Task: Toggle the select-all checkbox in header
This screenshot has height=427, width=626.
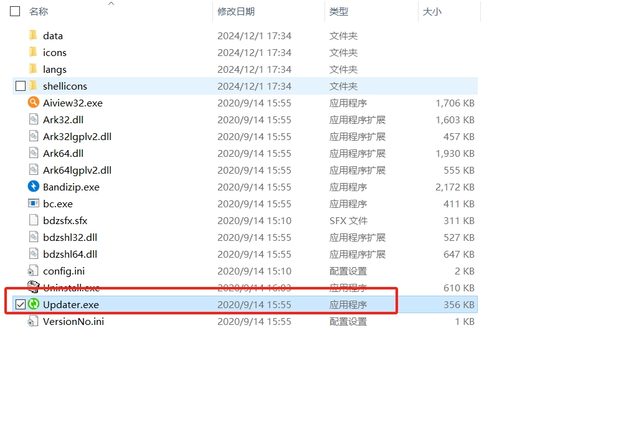Action: click(15, 11)
